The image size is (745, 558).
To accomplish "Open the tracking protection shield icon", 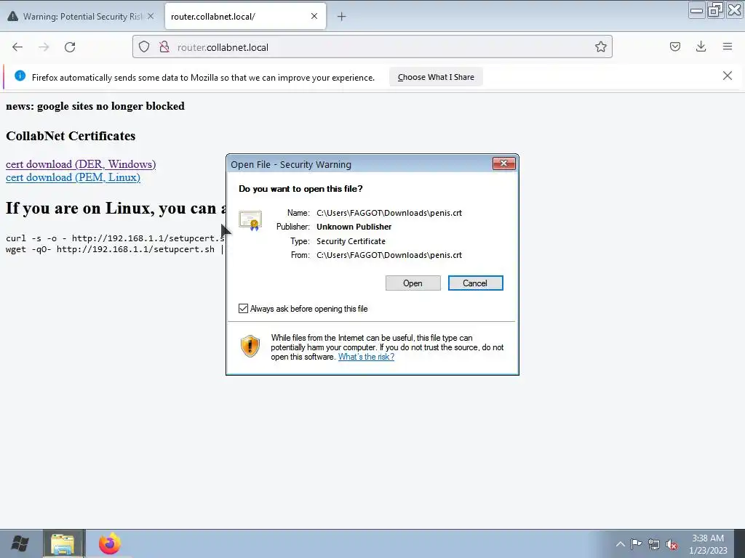I will (144, 47).
